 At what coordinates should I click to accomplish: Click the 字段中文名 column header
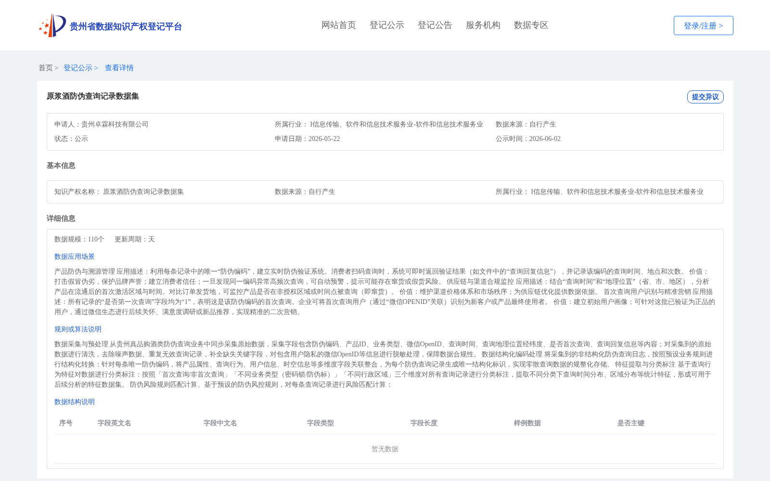pyautogui.click(x=220, y=423)
